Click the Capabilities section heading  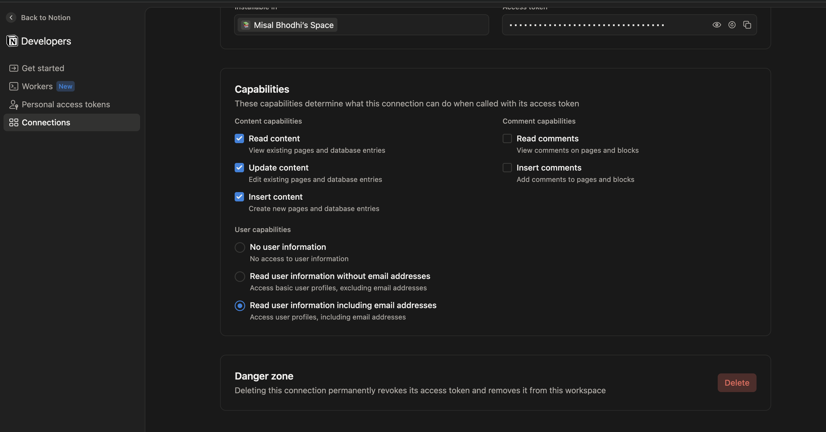(x=262, y=89)
